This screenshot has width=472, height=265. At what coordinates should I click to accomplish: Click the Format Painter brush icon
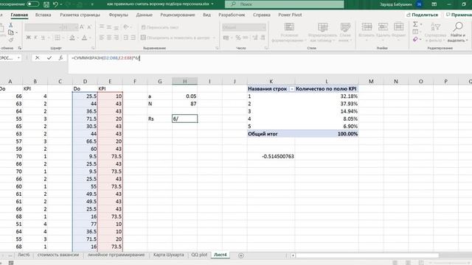pyautogui.click(x=11, y=40)
